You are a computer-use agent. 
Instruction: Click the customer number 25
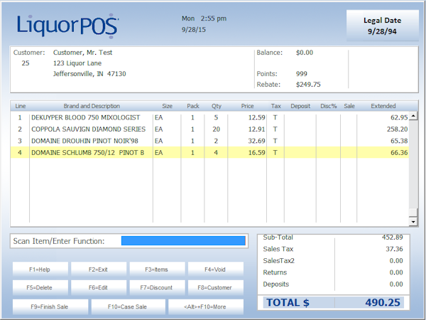pyautogui.click(x=26, y=63)
